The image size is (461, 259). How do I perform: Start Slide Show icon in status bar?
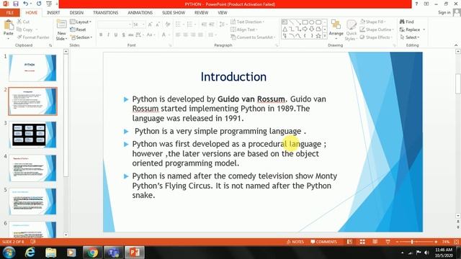[388, 242]
